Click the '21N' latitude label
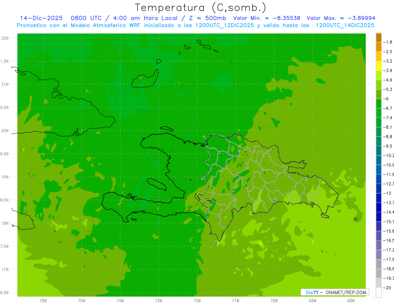The image size is (394, 305). pos(5,85)
